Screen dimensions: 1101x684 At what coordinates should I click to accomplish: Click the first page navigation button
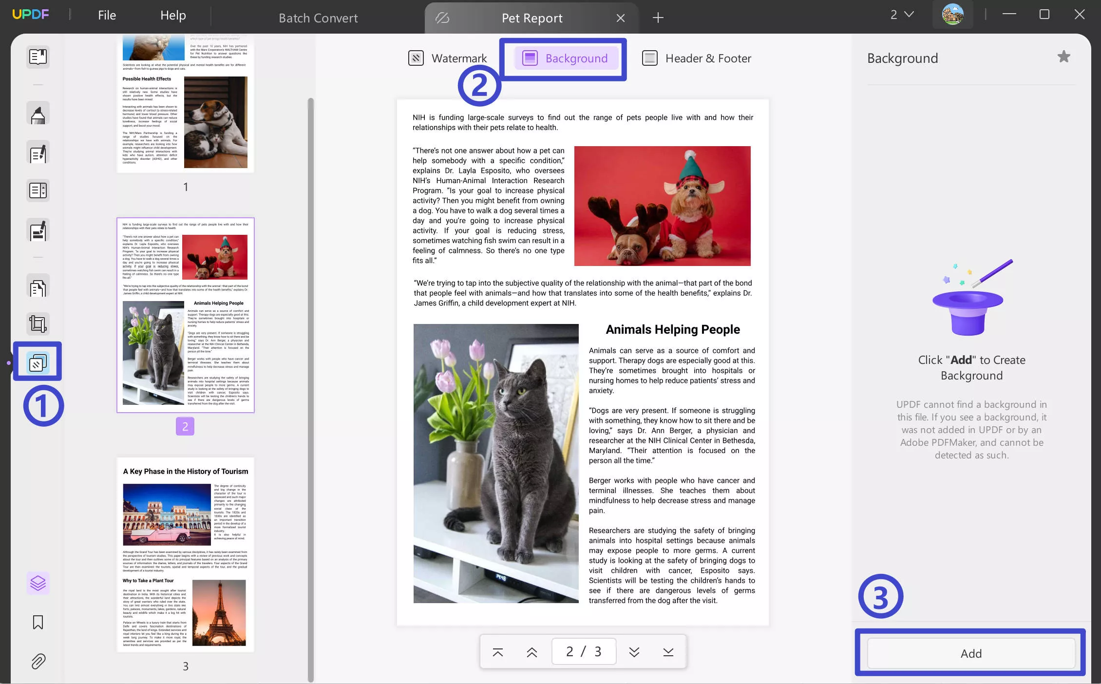click(497, 652)
